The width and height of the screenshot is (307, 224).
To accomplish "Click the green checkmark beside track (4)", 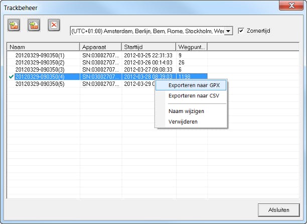I will 12,77.
